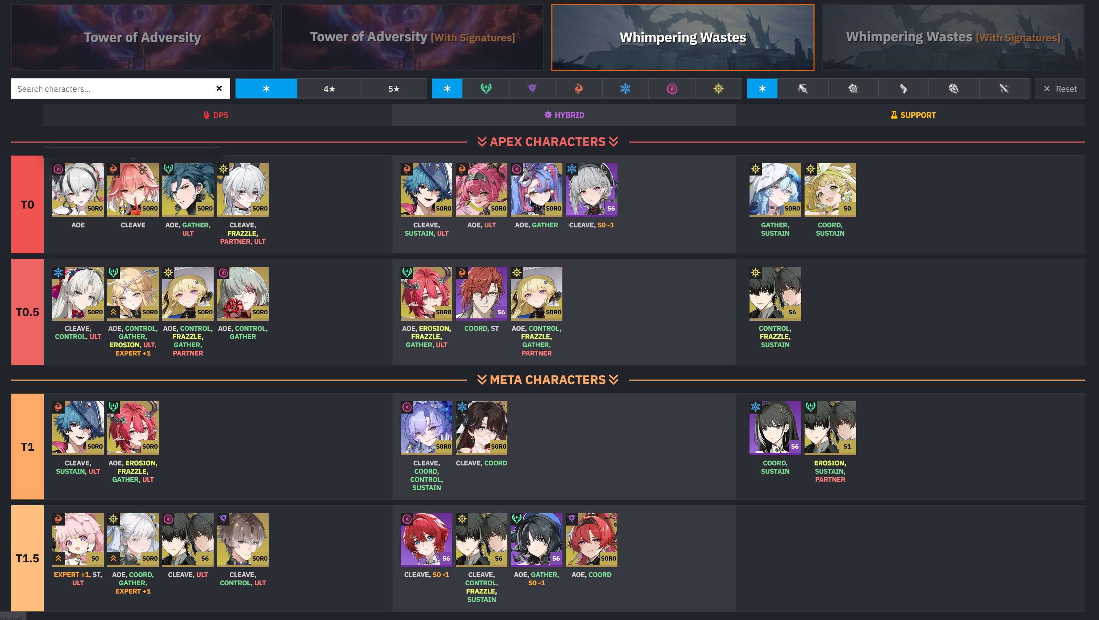Filter by Glacio snowflake element icon

pyautogui.click(x=625, y=89)
